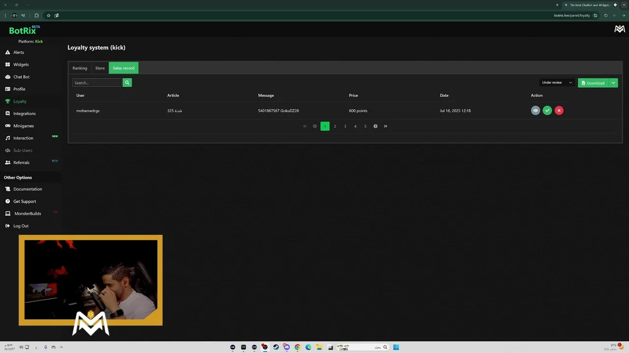
Task: Reject mohamedrgx's sale with the red X
Action: click(559, 111)
